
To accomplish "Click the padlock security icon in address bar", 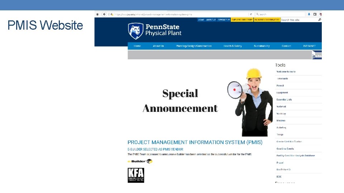I will pos(112,14).
